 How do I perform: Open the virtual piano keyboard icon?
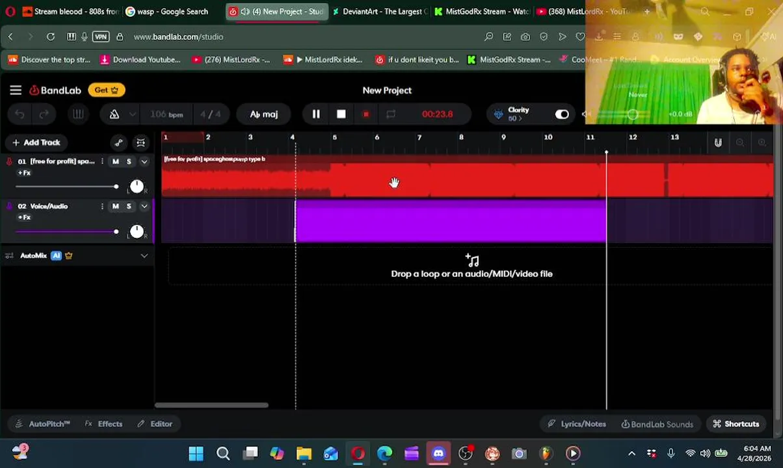pos(78,114)
